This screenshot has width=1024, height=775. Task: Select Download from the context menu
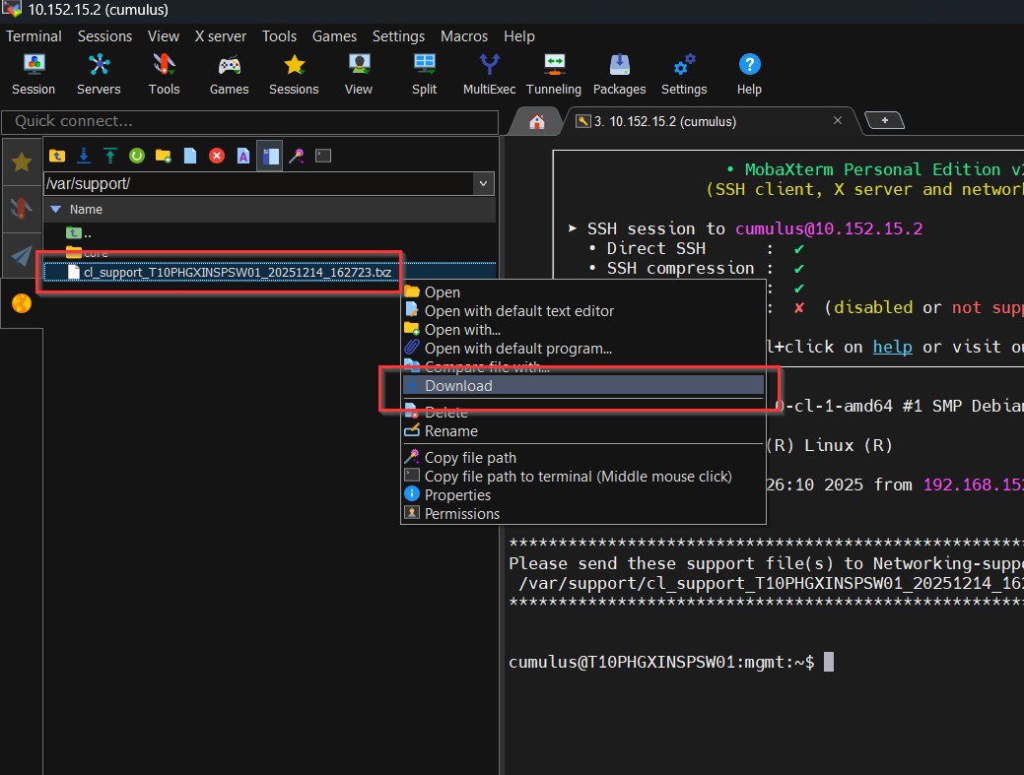point(458,386)
